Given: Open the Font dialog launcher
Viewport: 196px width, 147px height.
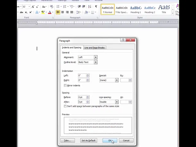Looking at the screenshot, I should tap(53, 18).
